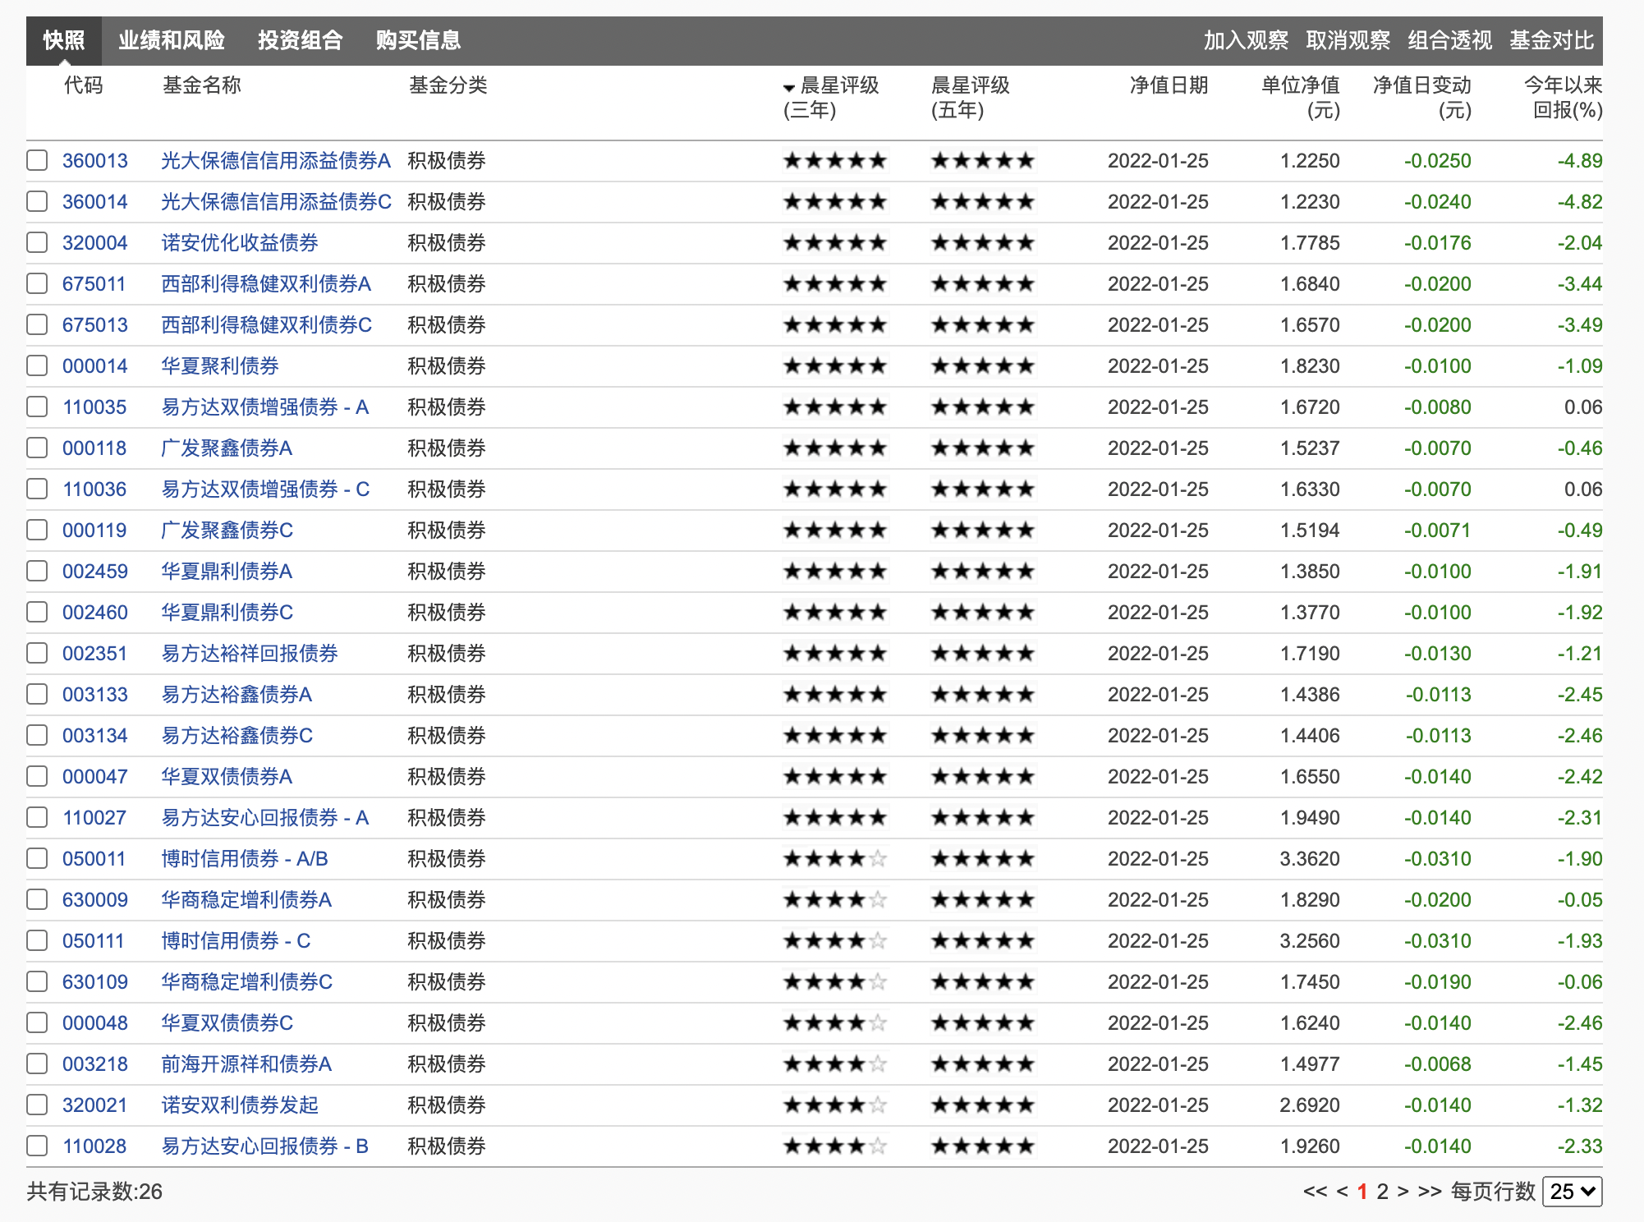The height and width of the screenshot is (1222, 1644).
Task: Go to page 2 of results
Action: [1382, 1192]
